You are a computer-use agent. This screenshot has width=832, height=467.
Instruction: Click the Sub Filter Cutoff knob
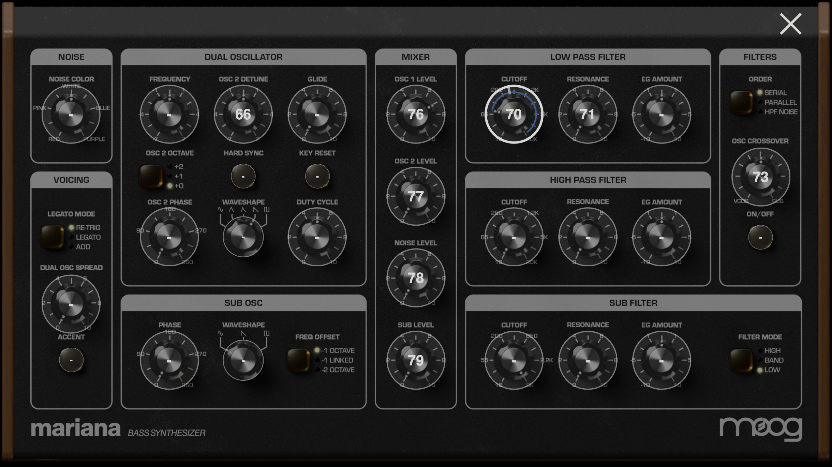(514, 360)
